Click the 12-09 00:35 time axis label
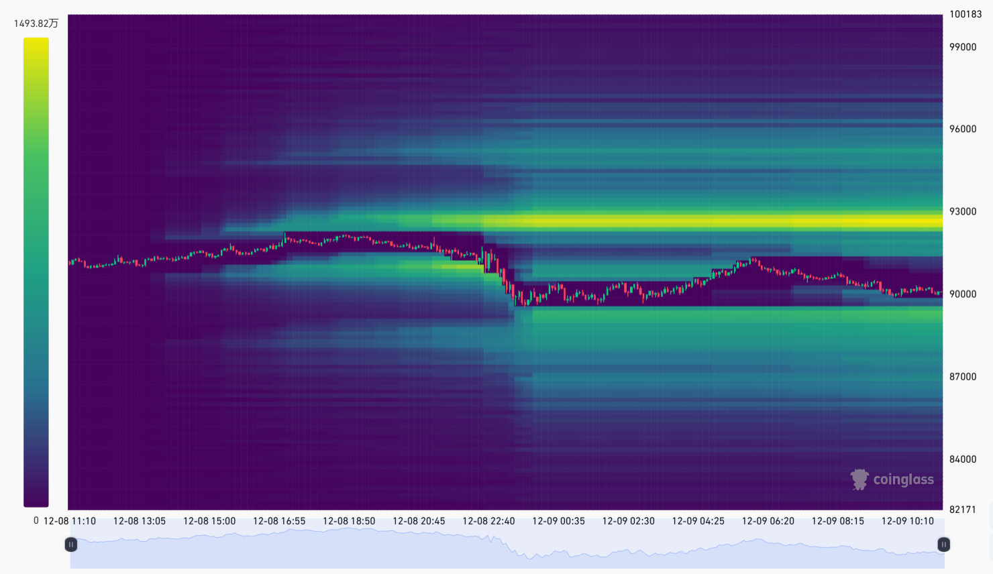993x574 pixels. (558, 521)
